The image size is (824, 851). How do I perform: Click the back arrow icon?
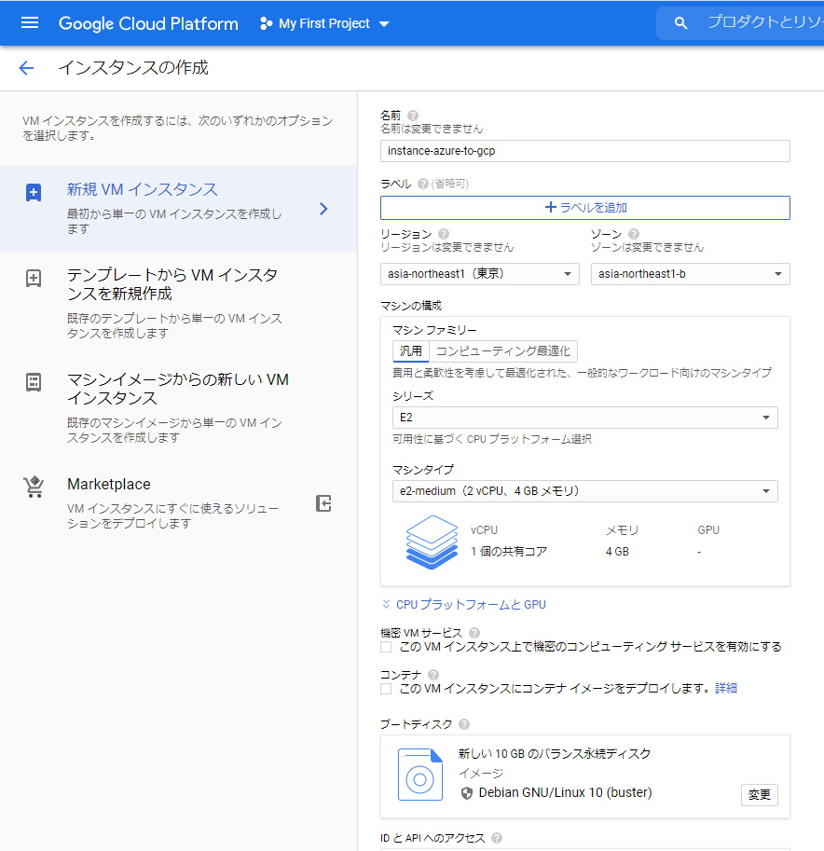coord(26,68)
